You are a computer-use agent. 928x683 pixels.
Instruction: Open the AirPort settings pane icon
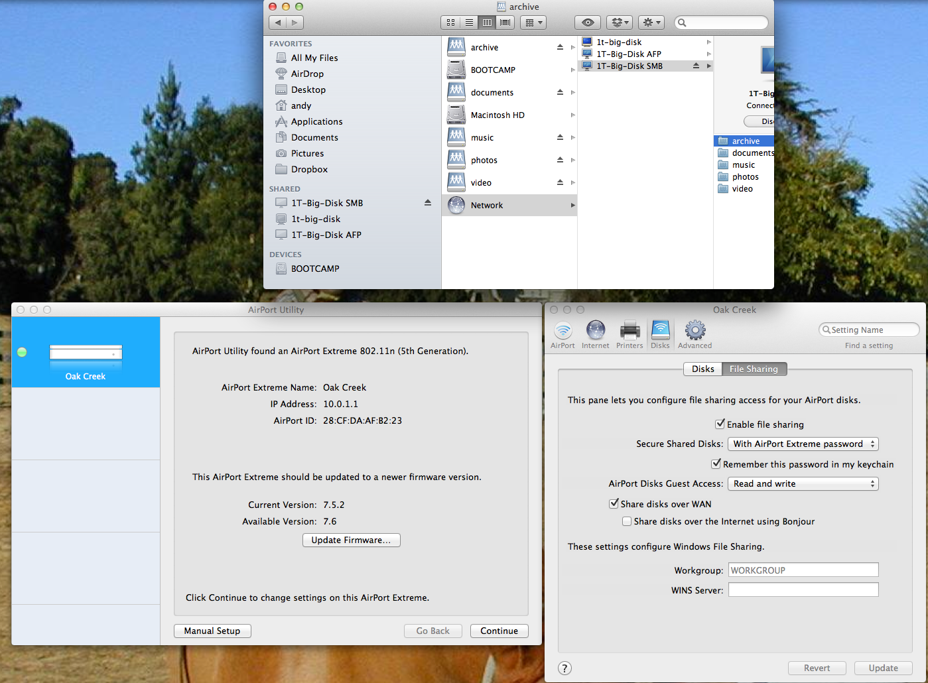point(563,335)
